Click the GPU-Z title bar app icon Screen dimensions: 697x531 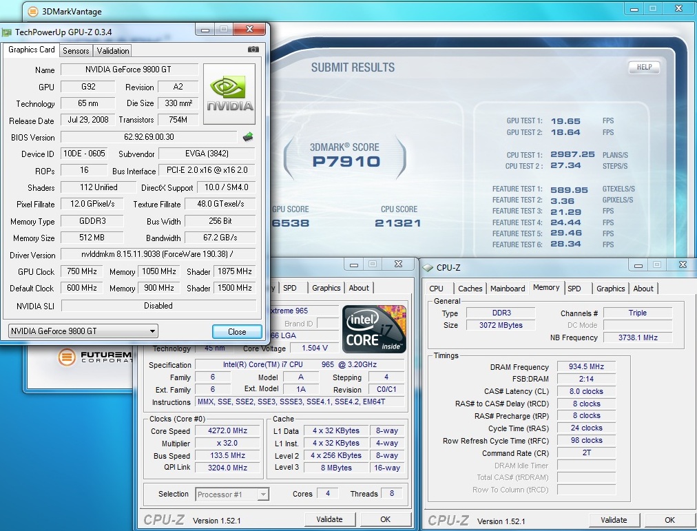click(x=7, y=32)
